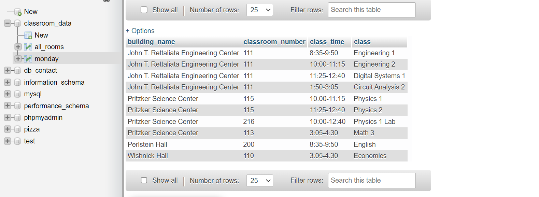Click the New item under classroom_data
The height and width of the screenshot is (197, 539).
41,35
